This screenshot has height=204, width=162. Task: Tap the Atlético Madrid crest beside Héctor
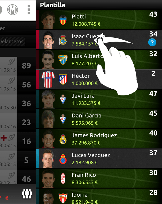click(63, 79)
